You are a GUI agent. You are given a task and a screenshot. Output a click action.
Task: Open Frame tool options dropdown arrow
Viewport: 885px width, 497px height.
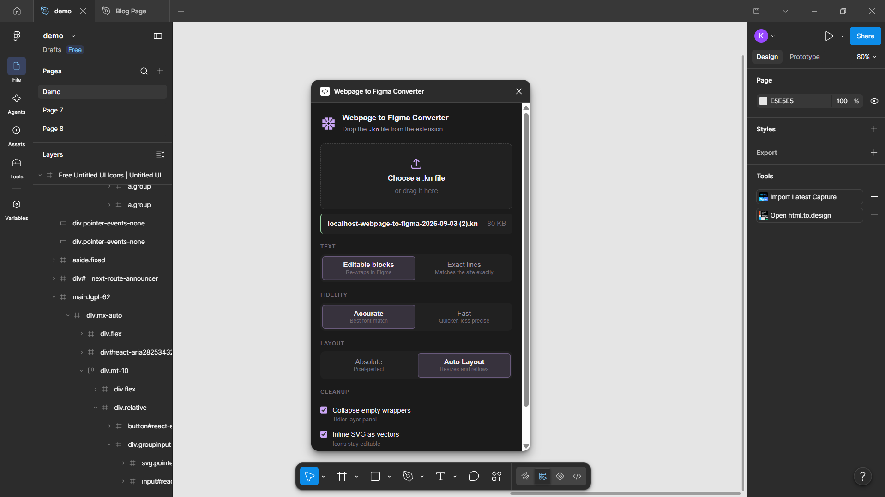coord(356,476)
